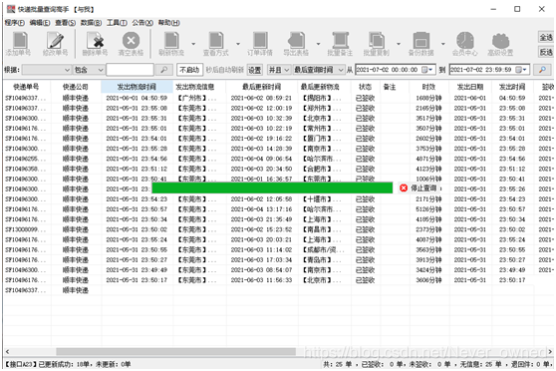
Task: Open the 公告(X) menu
Action: [x=142, y=23]
